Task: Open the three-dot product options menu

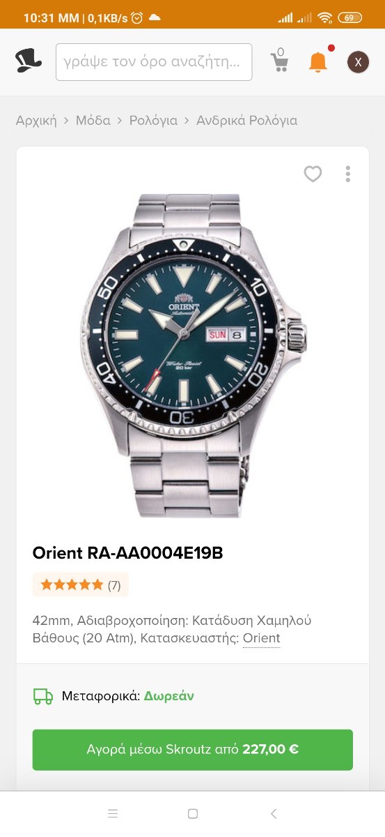Action: pos(348,174)
